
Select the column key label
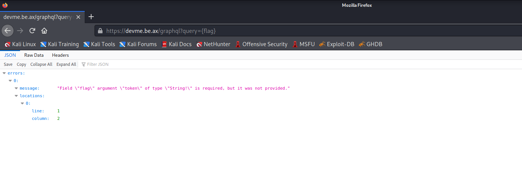pyautogui.click(x=40, y=118)
